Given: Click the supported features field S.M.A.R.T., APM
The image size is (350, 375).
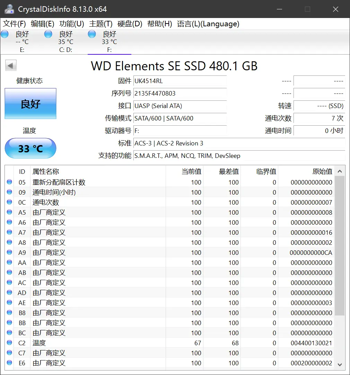Looking at the screenshot, I should click(239, 156).
